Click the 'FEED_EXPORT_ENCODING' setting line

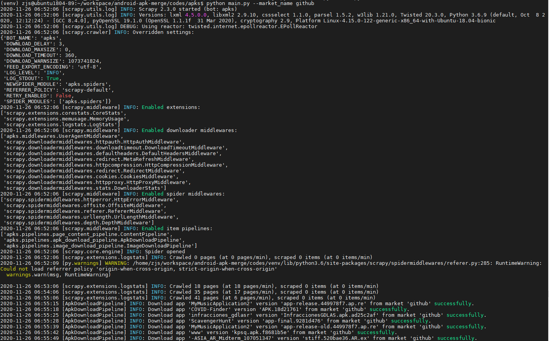pos(53,67)
